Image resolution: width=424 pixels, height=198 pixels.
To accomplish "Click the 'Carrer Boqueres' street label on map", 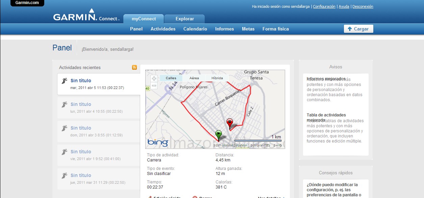I will pos(228,98).
